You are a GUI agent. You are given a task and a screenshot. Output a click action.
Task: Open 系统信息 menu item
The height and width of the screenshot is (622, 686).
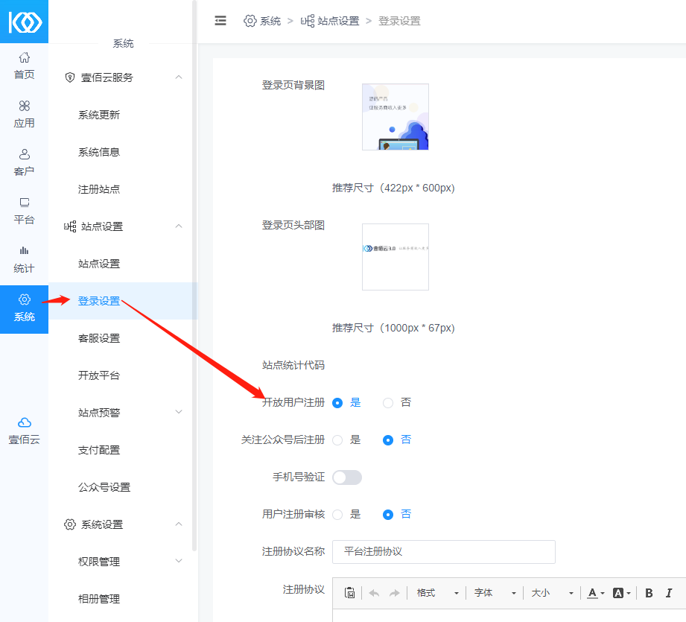[99, 152]
